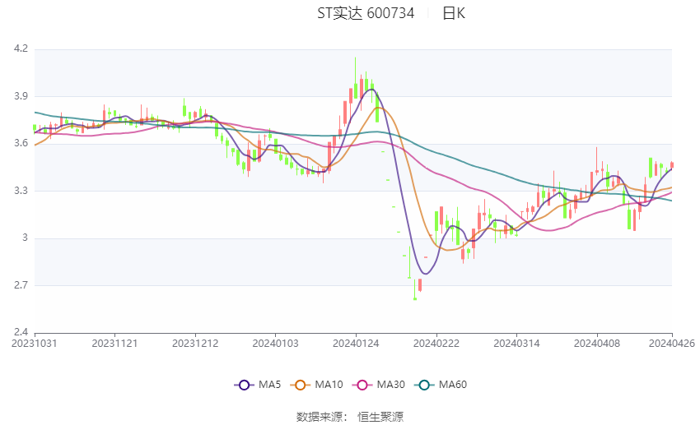This screenshot has width=700, height=425.
Task: Click the 3.3 y-axis value
Action: [21, 191]
